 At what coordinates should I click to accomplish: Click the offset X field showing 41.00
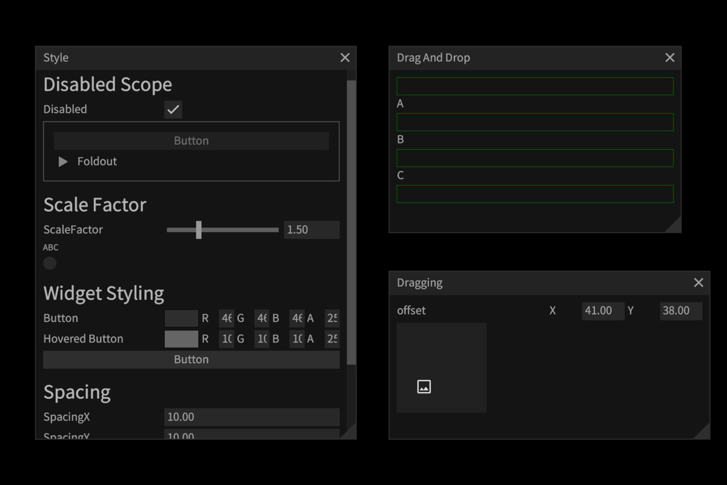click(x=602, y=310)
